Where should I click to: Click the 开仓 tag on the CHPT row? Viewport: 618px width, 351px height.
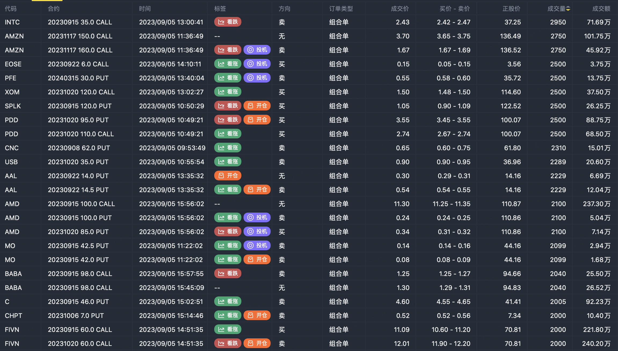pyautogui.click(x=257, y=316)
